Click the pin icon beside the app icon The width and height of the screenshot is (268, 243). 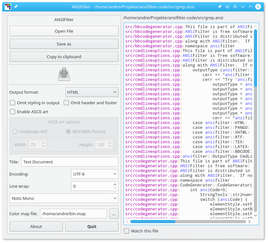coord(16,7)
